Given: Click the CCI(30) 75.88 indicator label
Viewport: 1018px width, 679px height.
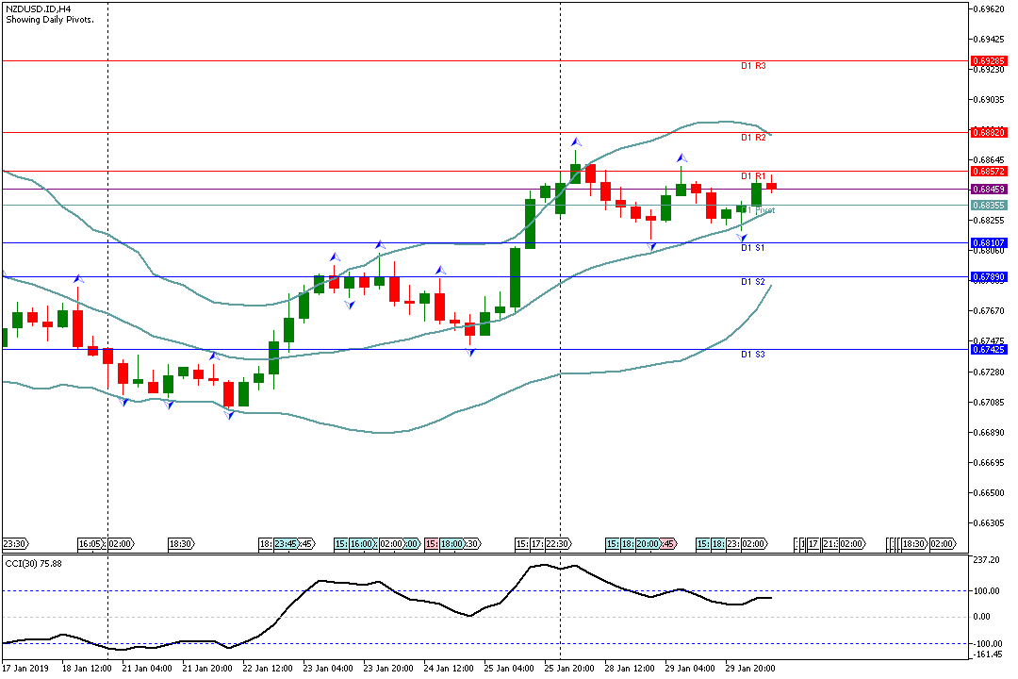Looking at the screenshot, I should [34, 563].
